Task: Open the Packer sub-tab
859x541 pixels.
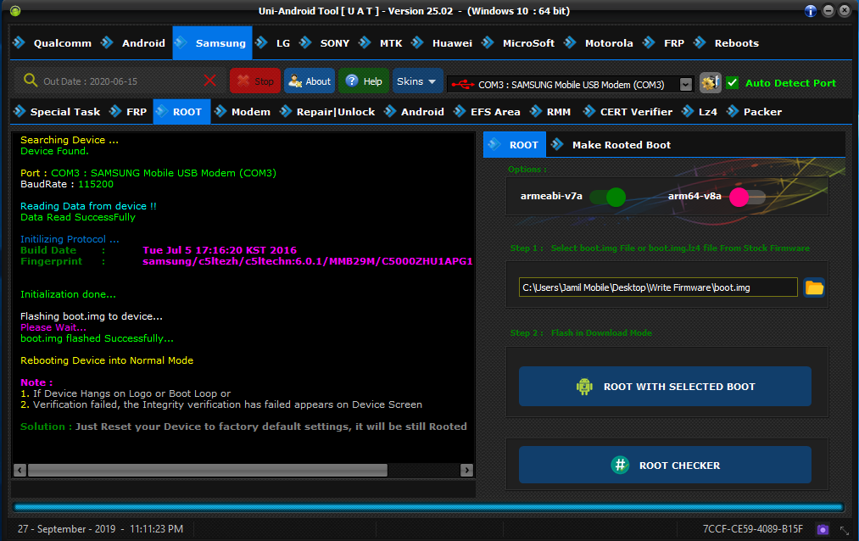Action: [755, 112]
